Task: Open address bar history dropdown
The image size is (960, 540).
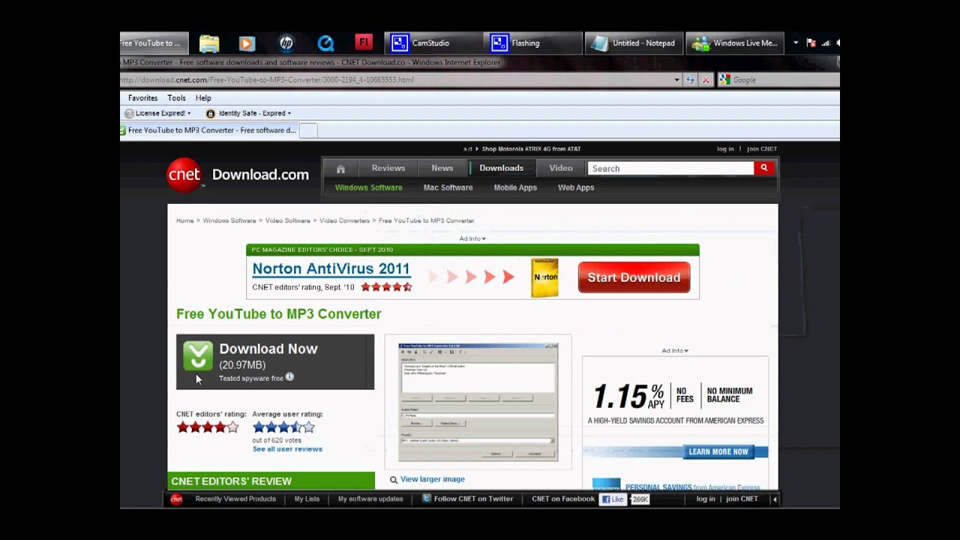Action: (x=677, y=79)
